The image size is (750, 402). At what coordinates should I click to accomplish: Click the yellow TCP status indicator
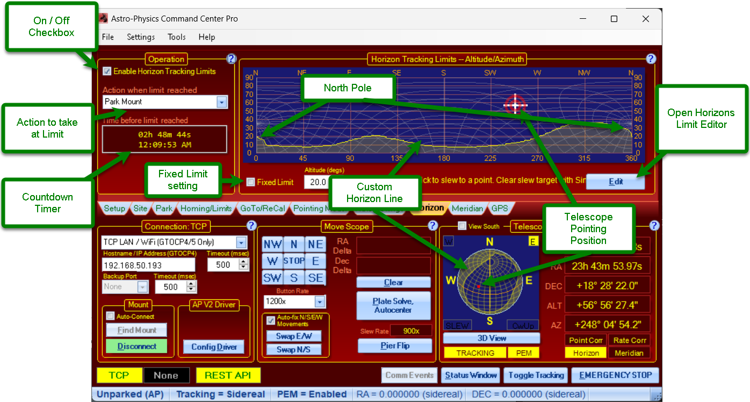[x=119, y=375]
